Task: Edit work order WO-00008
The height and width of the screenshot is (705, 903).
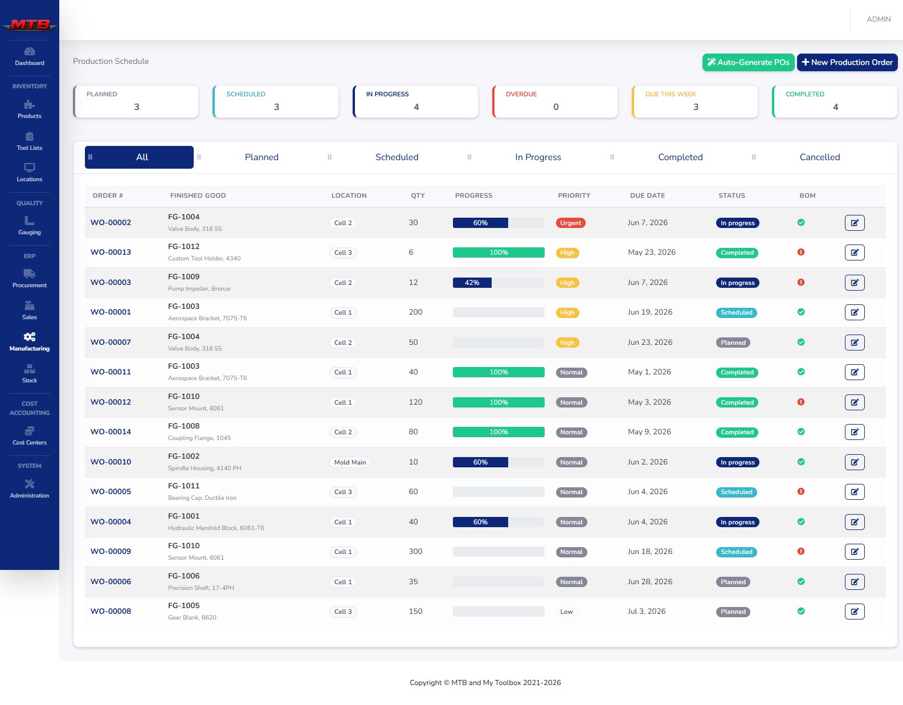Action: (855, 612)
